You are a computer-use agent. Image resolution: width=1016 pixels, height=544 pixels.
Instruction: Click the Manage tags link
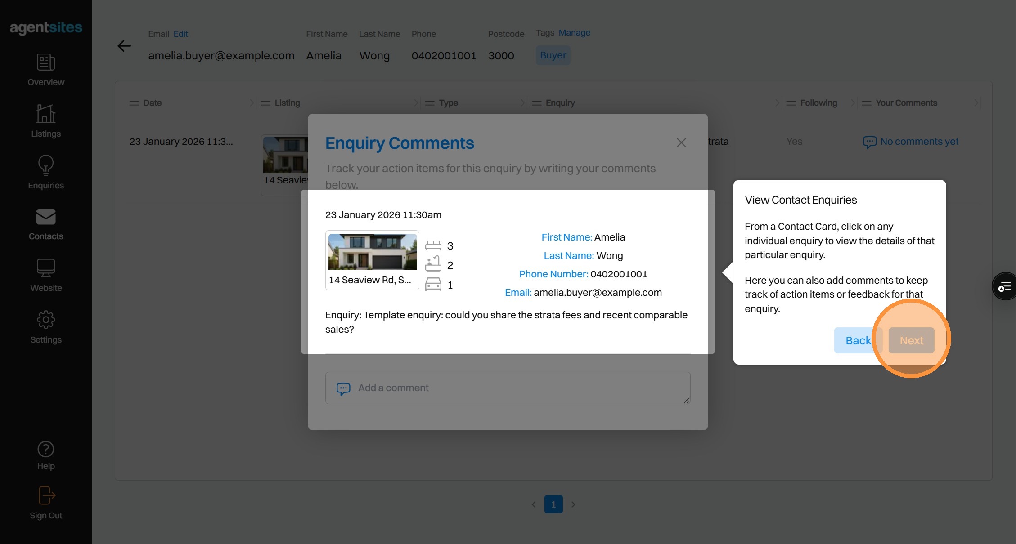pos(574,33)
